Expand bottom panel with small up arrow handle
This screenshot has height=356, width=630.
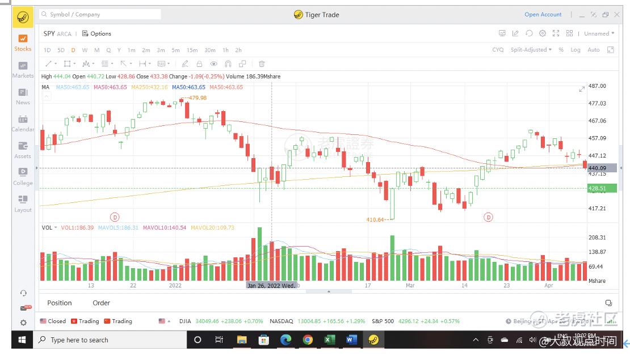click(x=329, y=291)
